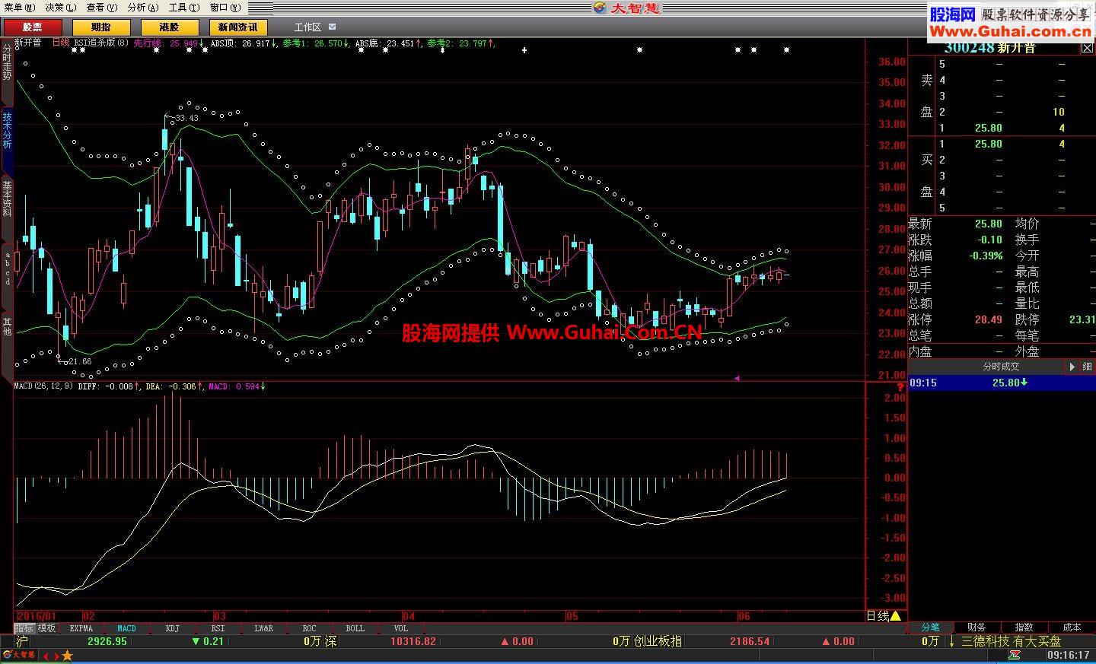Select the EXPMA indicator tab

click(81, 628)
